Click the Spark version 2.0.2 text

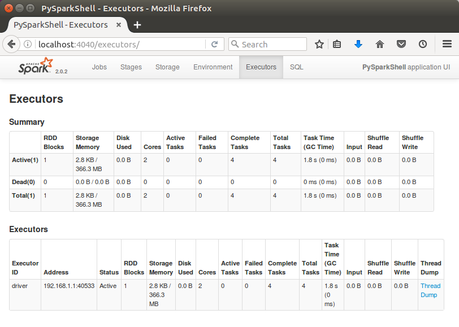click(61, 71)
